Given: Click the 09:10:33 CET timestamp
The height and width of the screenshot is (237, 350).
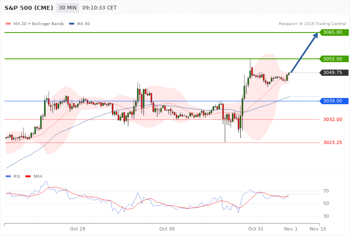Looking at the screenshot, I should (100, 8).
